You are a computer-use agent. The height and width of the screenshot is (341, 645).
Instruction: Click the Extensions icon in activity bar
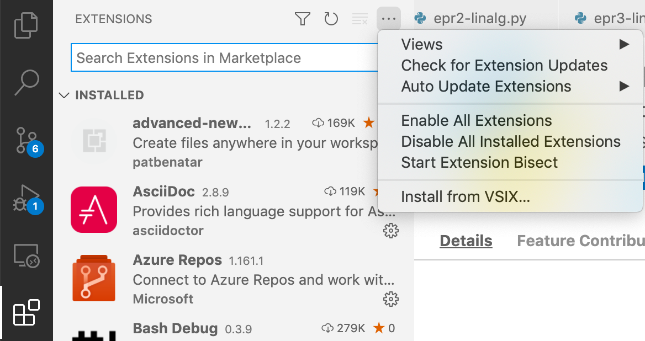click(x=26, y=313)
